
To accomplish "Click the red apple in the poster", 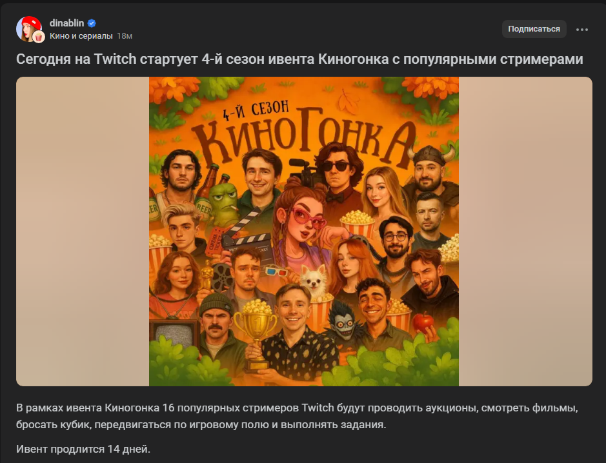I will 423,322.
